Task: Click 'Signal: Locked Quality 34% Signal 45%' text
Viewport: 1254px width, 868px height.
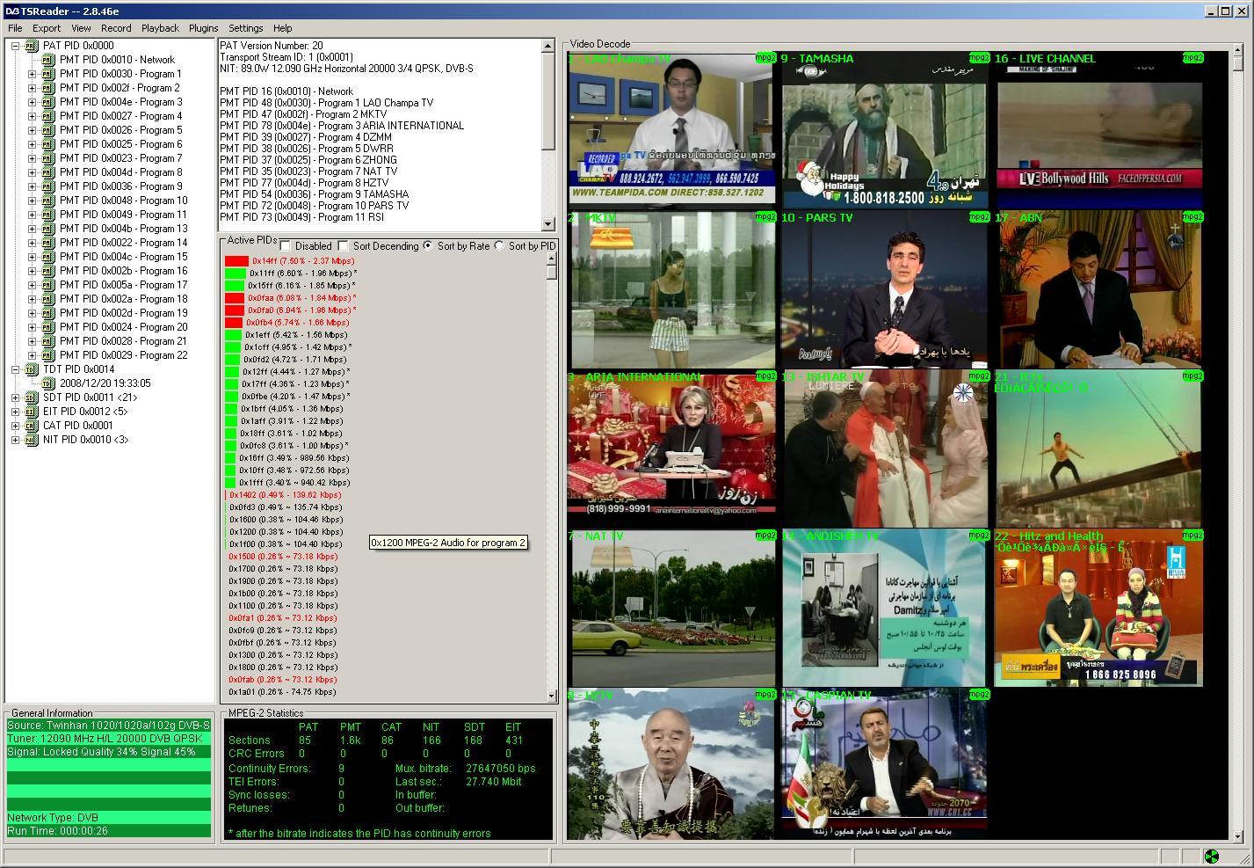Action: 102,752
